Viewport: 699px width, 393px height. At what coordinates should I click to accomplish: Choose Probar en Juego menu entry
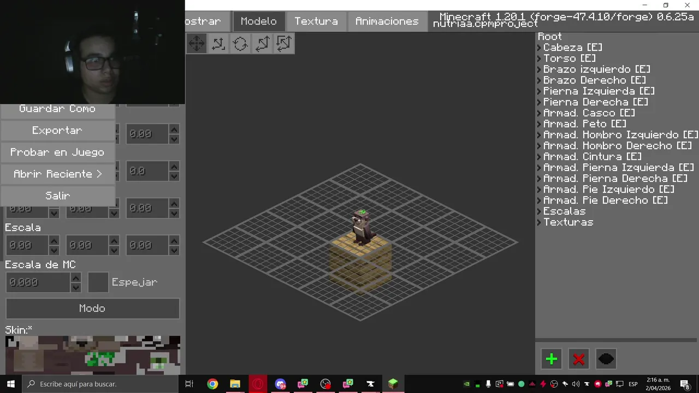57,152
